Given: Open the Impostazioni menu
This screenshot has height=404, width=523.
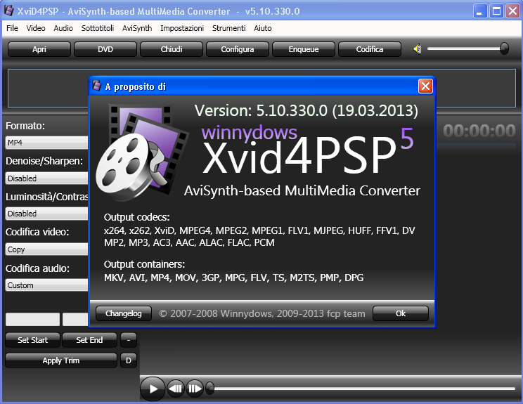Looking at the screenshot, I should tap(182, 28).
